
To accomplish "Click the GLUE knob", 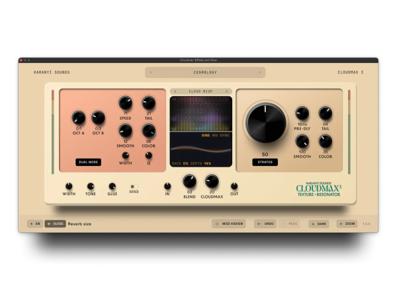I will [x=112, y=187].
